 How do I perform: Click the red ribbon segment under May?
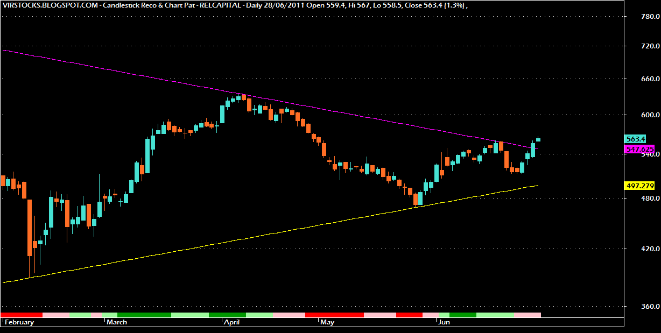point(335,314)
